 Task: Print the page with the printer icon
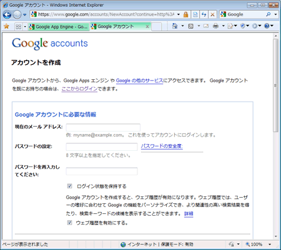215,26
